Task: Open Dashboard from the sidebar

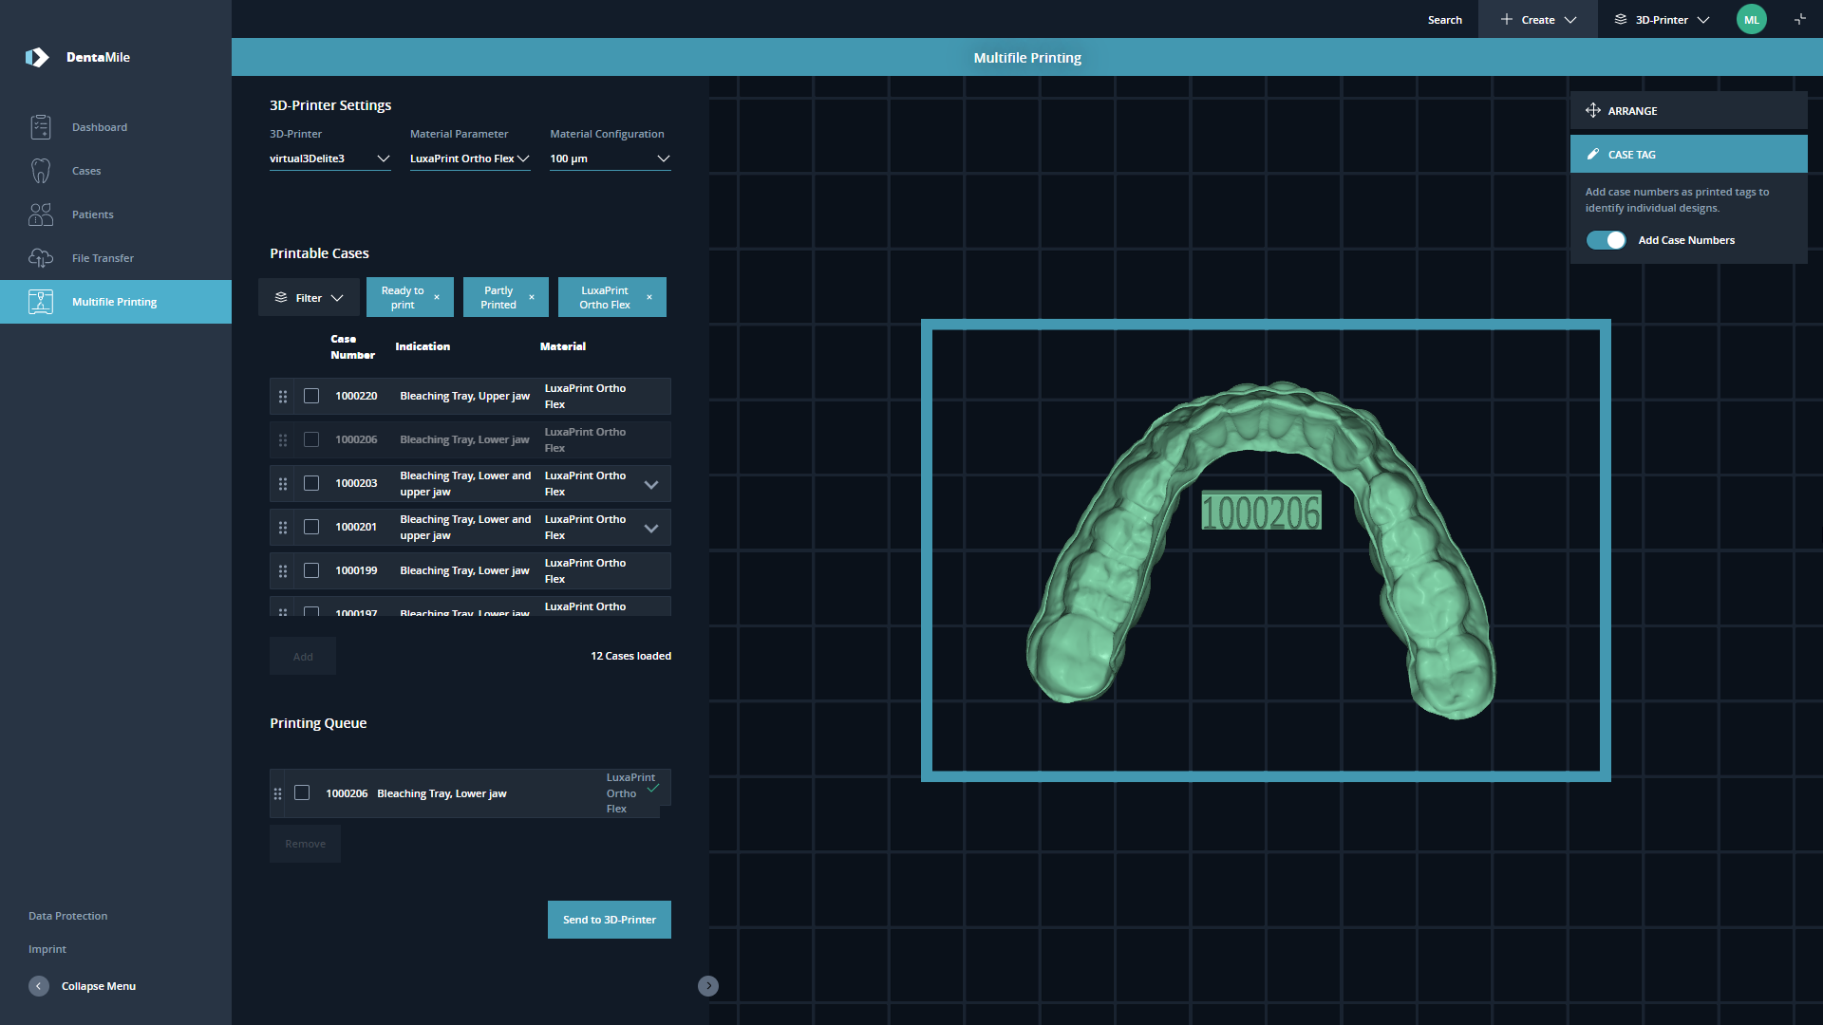Action: pos(99,127)
